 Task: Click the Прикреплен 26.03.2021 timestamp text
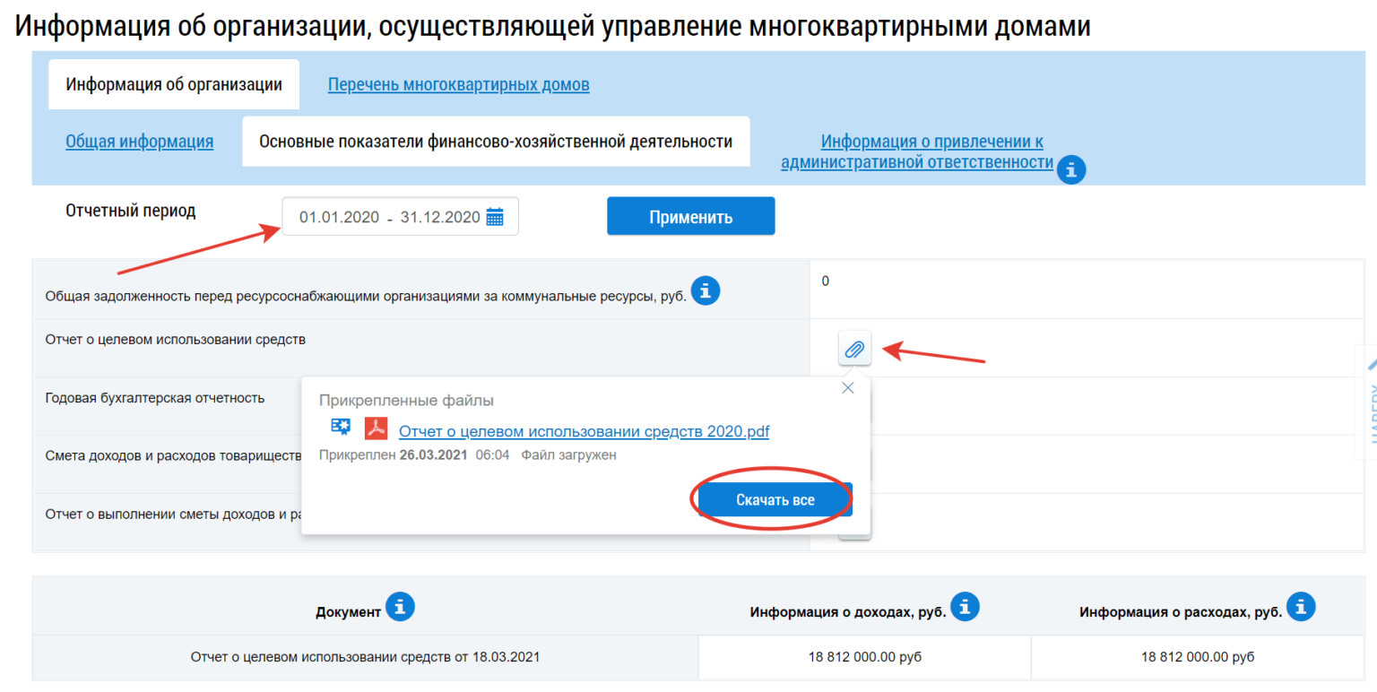414,455
